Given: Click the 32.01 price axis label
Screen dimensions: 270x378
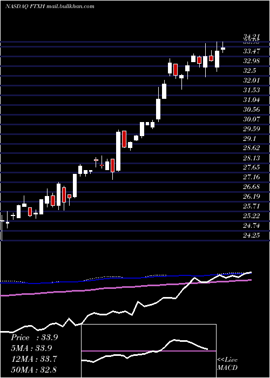Looking at the screenshot, I should tap(252, 80).
